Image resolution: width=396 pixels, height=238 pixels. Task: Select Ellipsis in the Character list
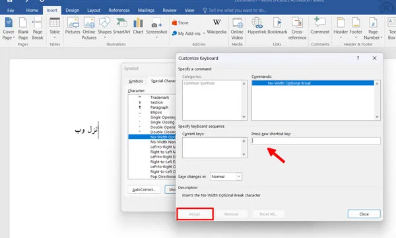click(152, 112)
